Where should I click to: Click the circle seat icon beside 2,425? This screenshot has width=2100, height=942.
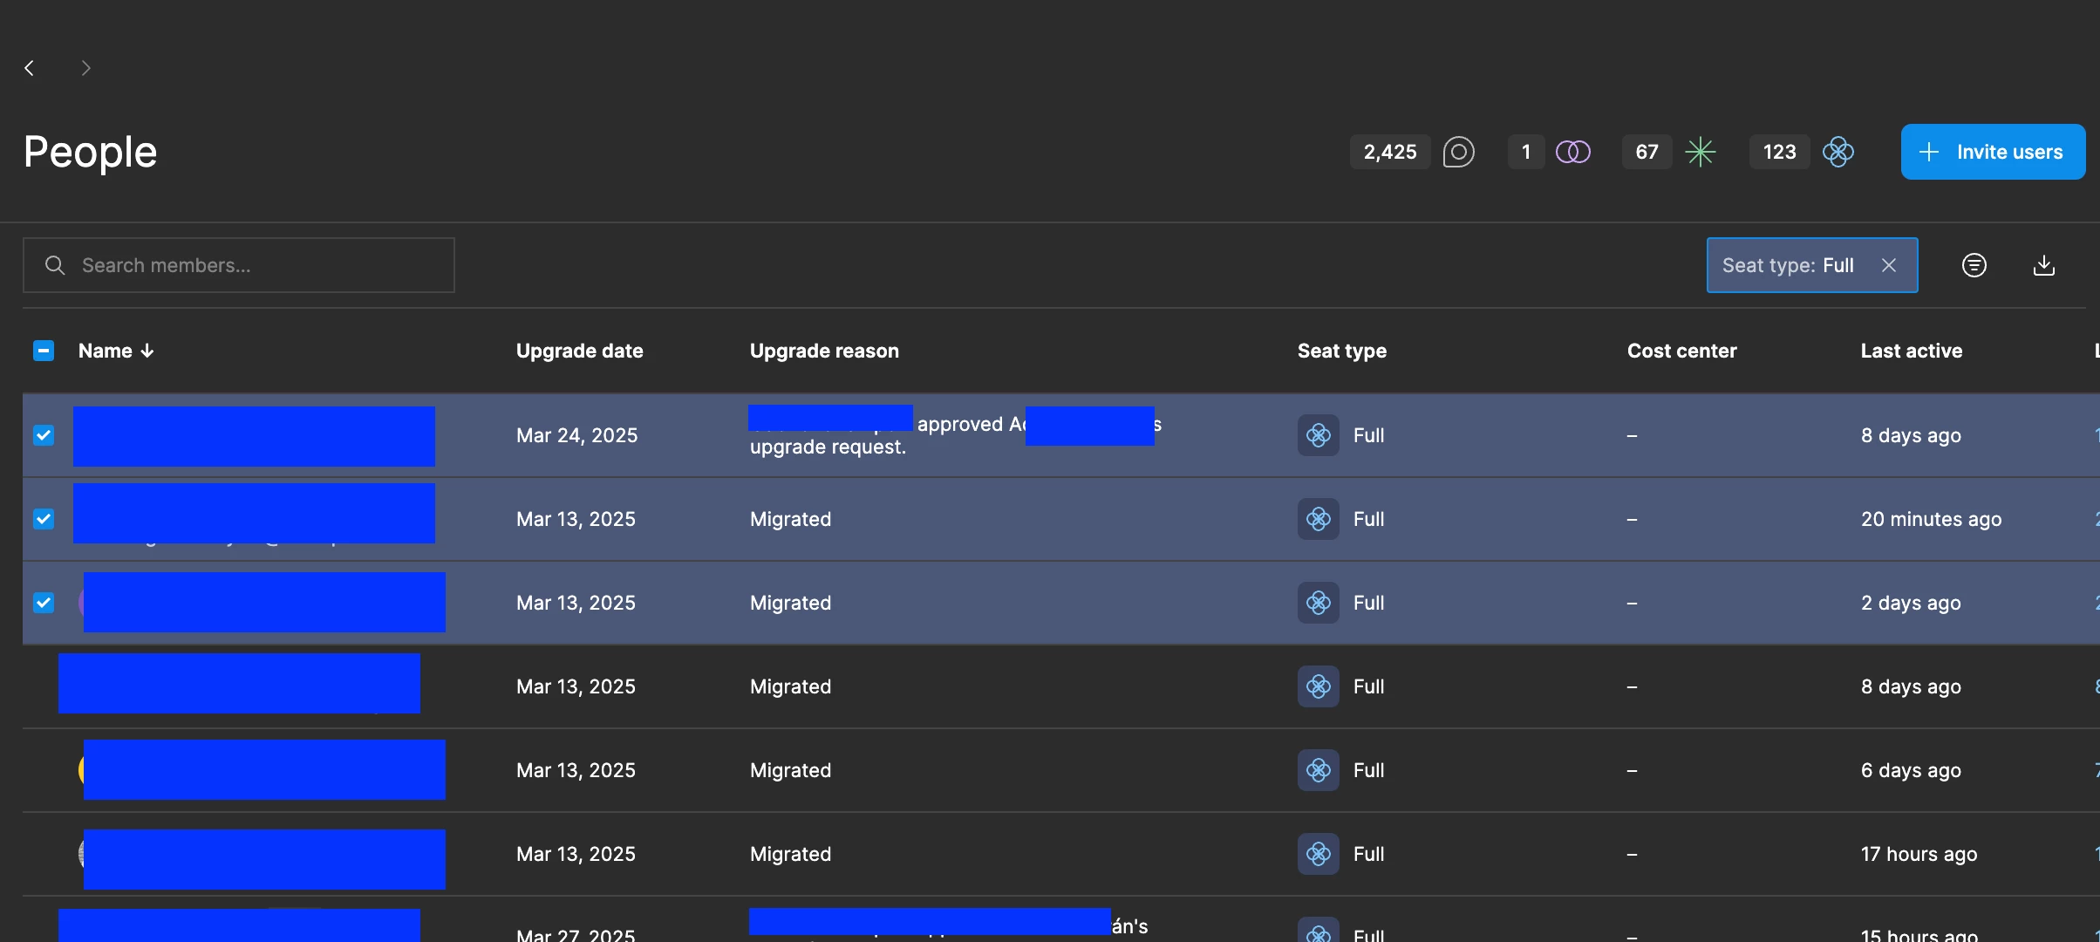[x=1458, y=152]
